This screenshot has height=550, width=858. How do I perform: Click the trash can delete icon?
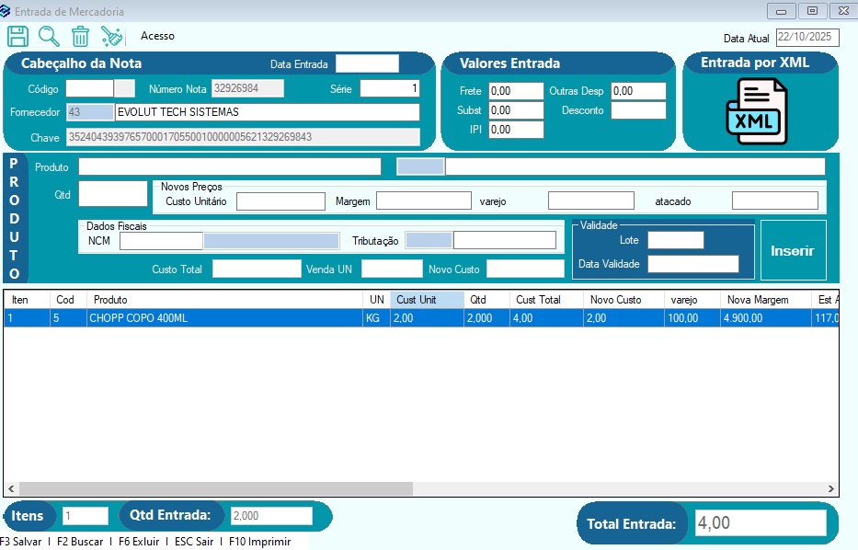point(80,36)
